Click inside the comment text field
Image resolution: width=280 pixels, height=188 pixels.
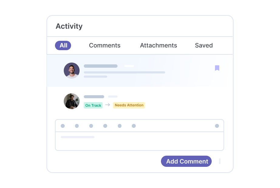139,141
